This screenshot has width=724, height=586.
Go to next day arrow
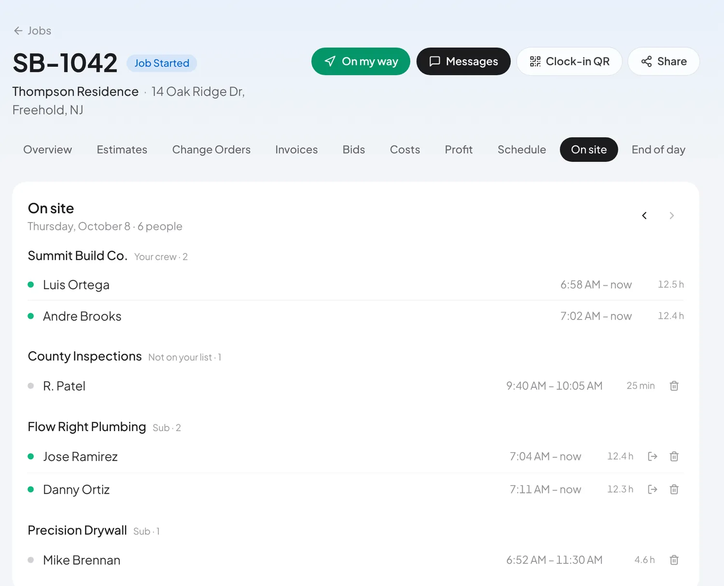pyautogui.click(x=671, y=215)
